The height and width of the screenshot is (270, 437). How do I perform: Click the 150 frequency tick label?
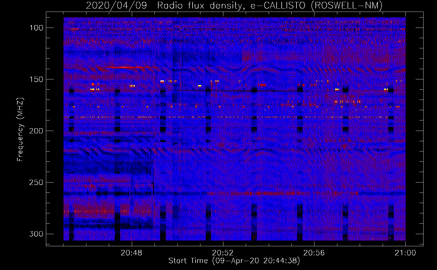pyautogui.click(x=36, y=79)
